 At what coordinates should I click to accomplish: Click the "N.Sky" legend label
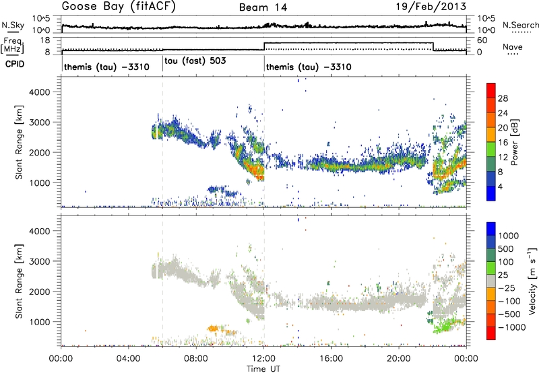coord(13,25)
